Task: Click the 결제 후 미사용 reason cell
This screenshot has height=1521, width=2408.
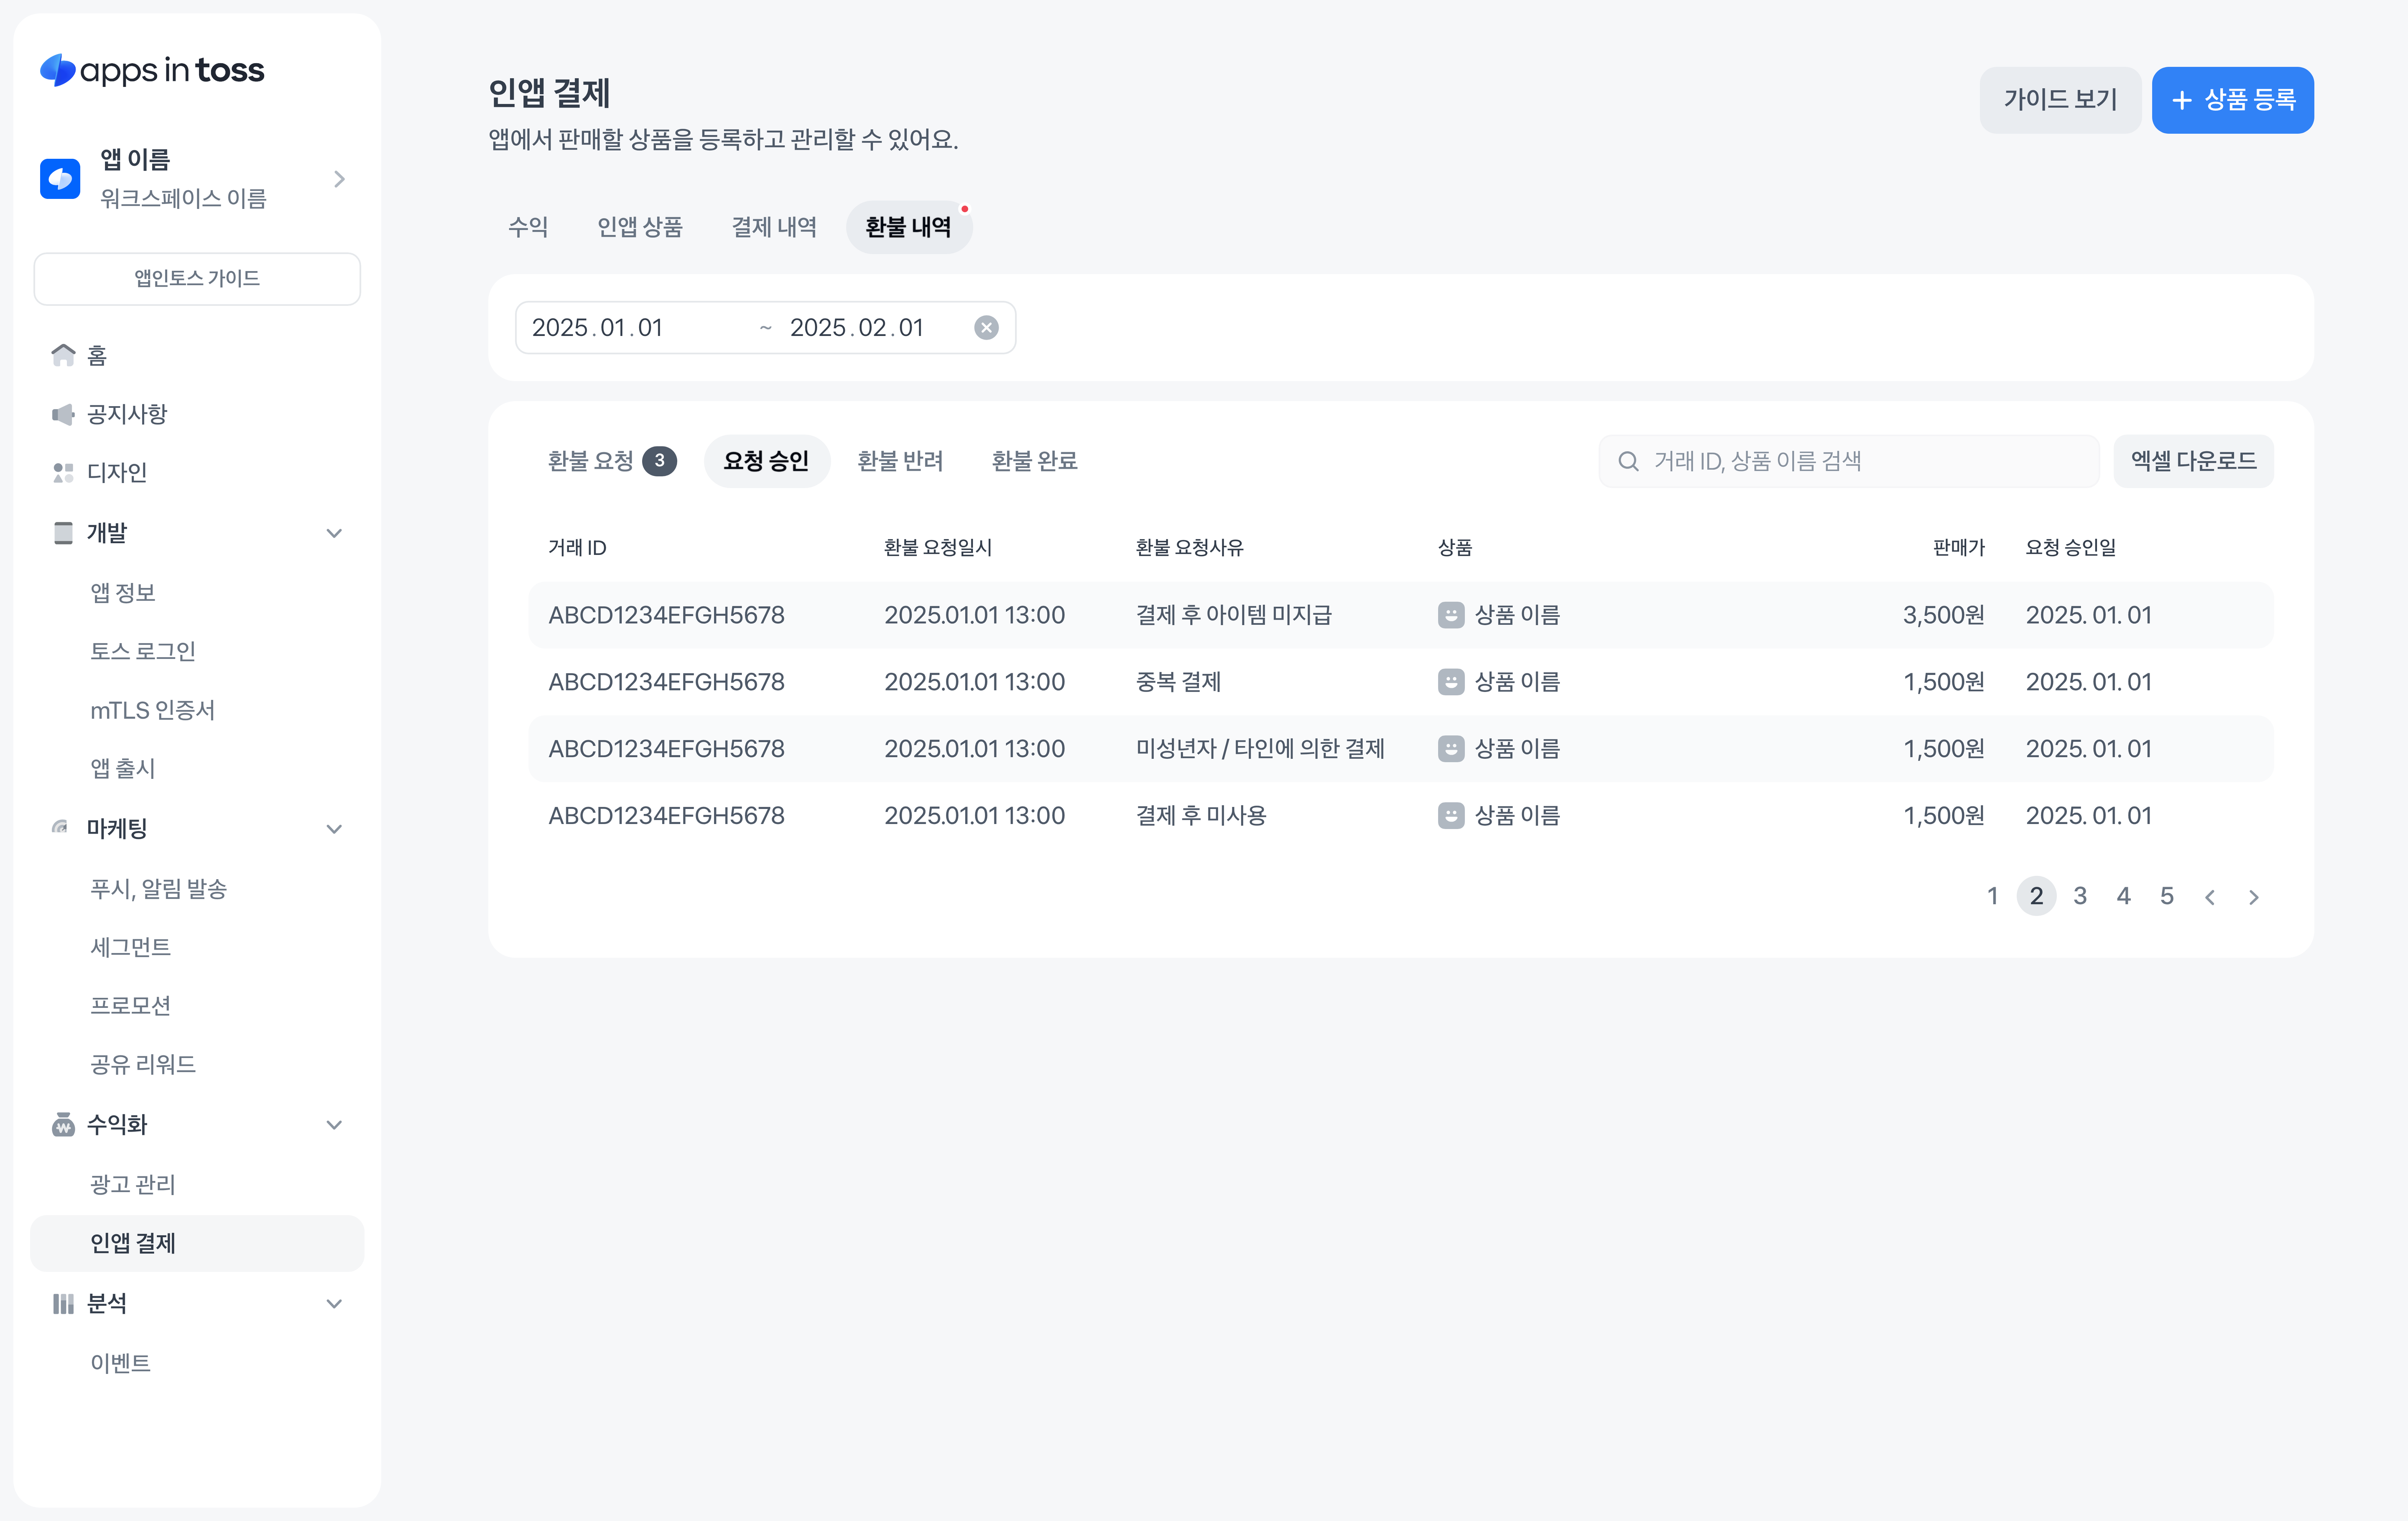Action: 1201,816
